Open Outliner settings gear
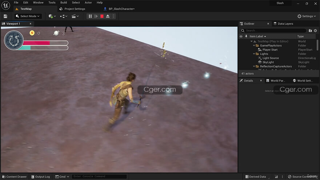This screenshot has height=180, width=320. click(315, 31)
